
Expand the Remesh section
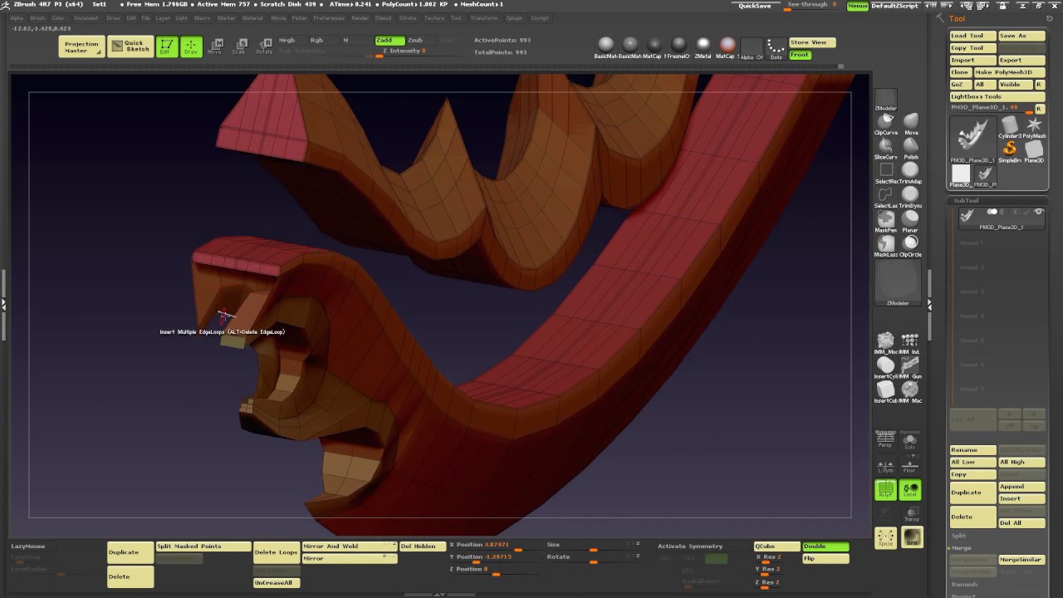(964, 585)
